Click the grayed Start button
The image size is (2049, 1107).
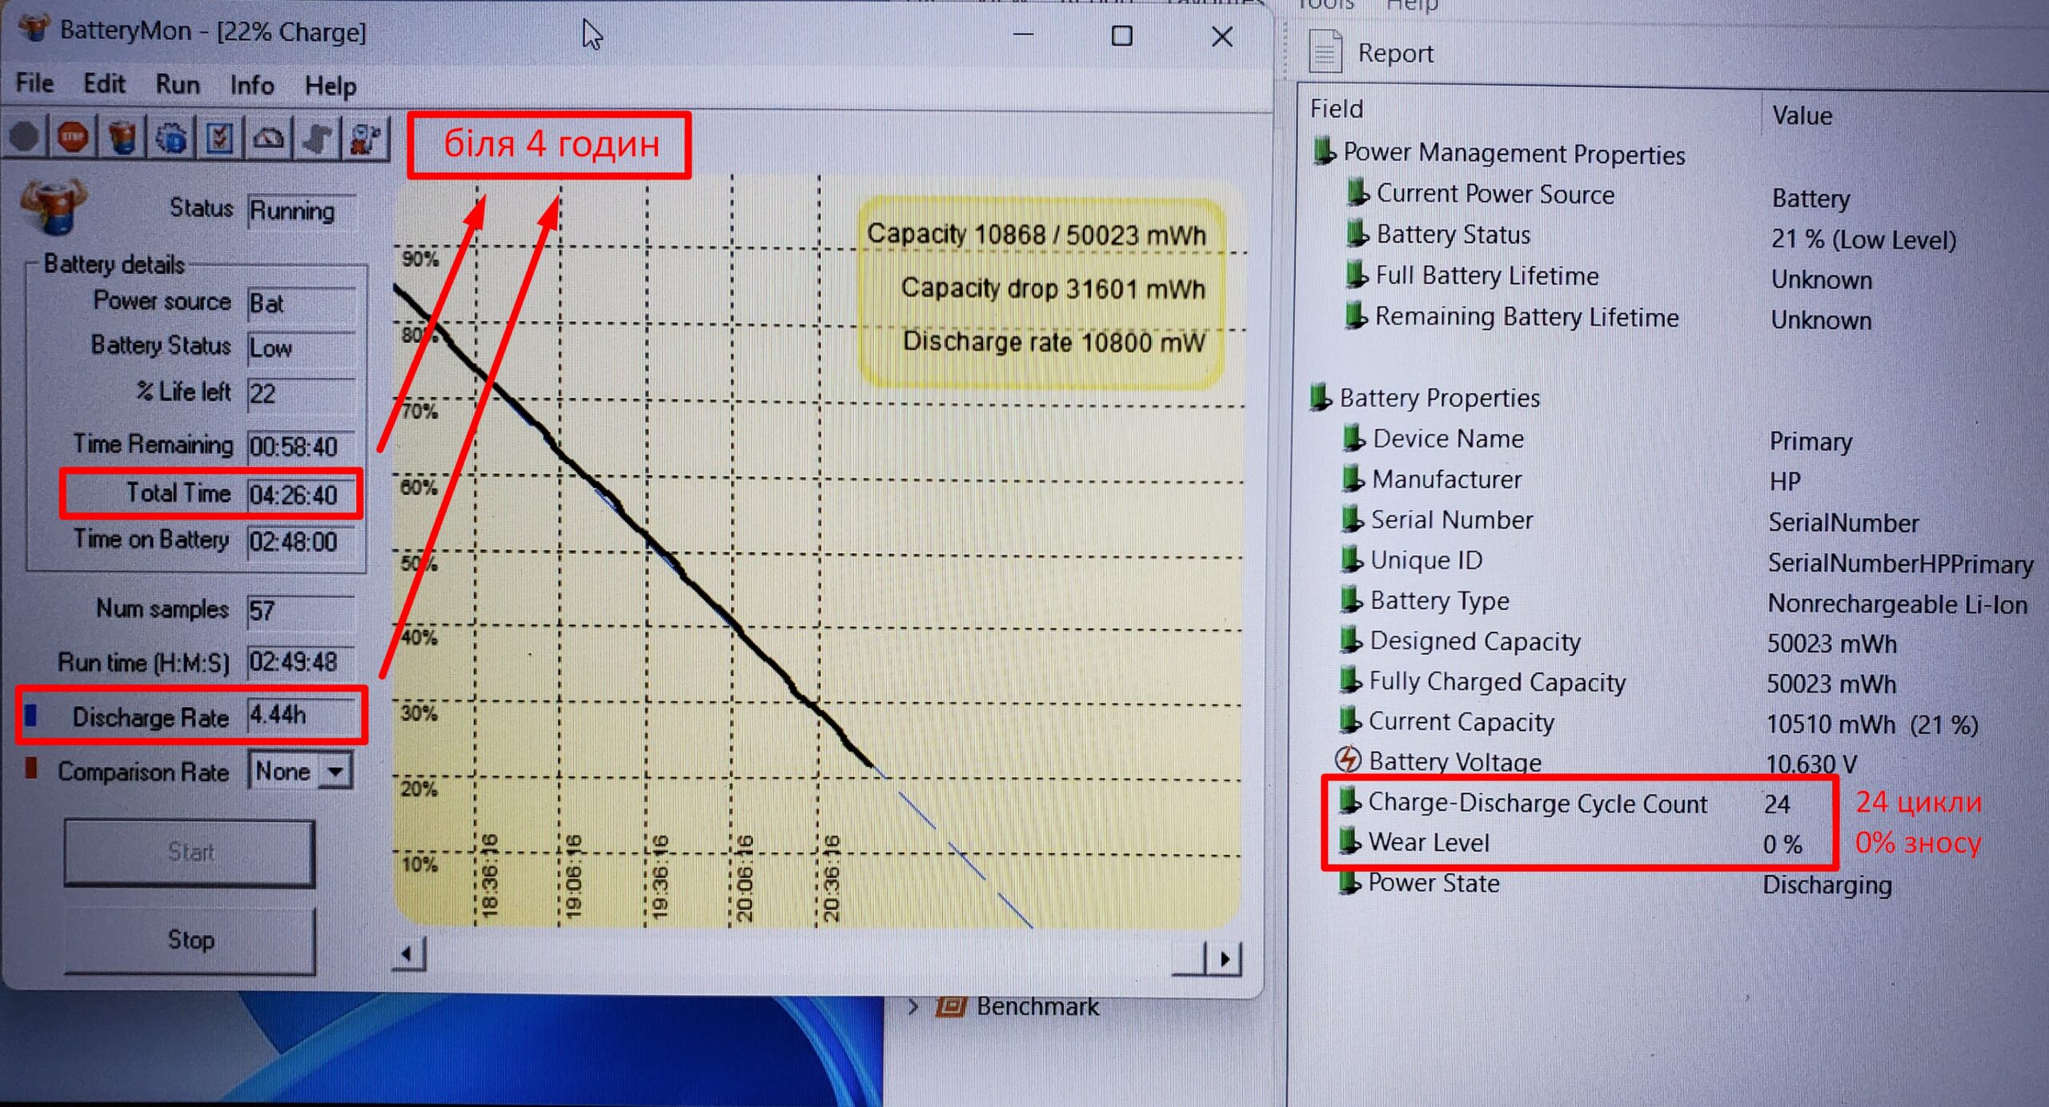pos(190,852)
